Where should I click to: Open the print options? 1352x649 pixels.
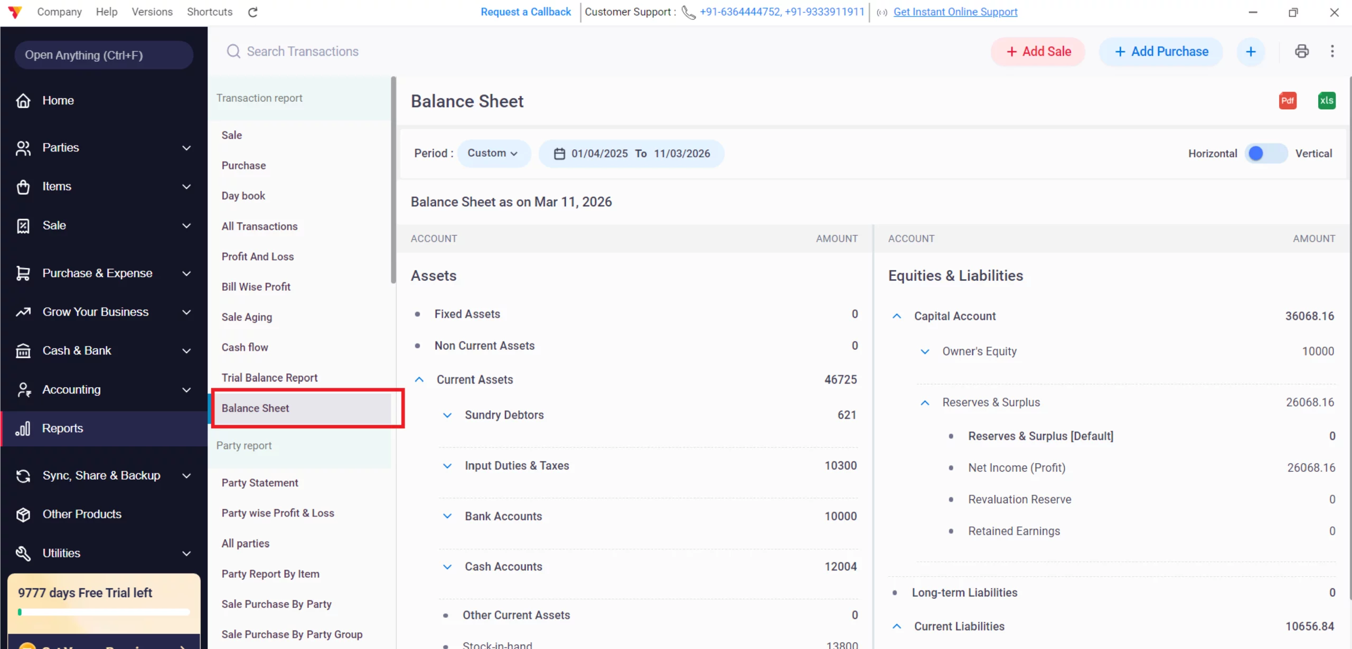(1302, 51)
